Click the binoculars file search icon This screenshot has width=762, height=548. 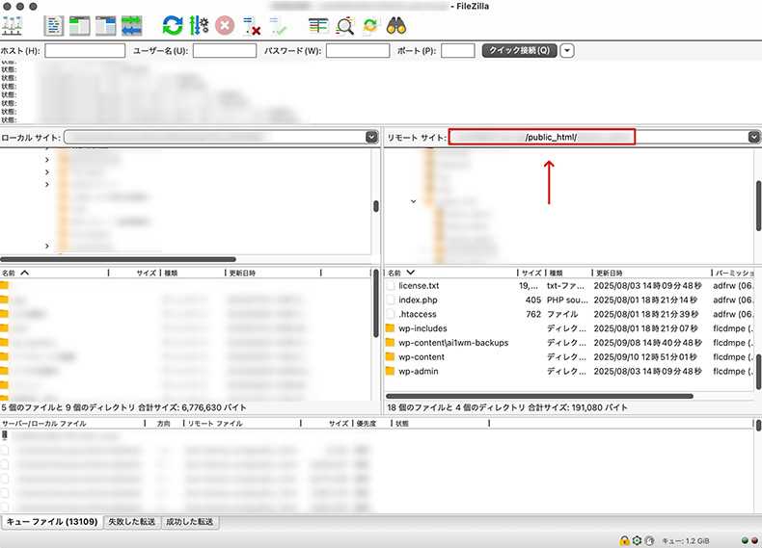(x=395, y=25)
